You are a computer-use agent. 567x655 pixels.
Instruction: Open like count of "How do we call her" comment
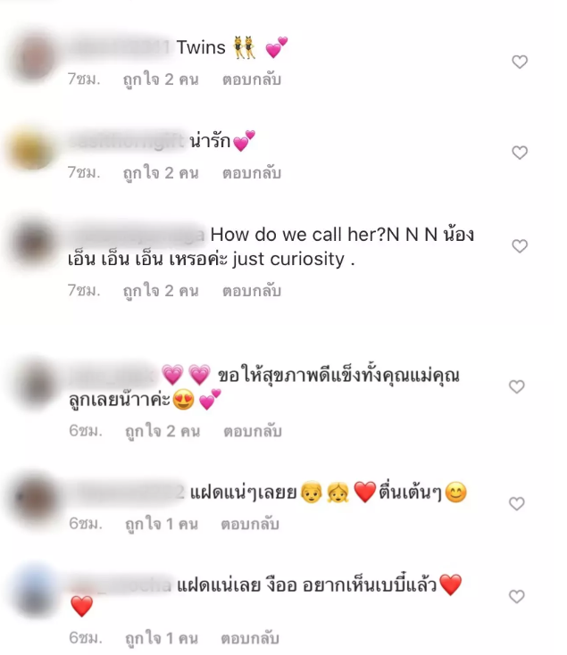tap(161, 290)
